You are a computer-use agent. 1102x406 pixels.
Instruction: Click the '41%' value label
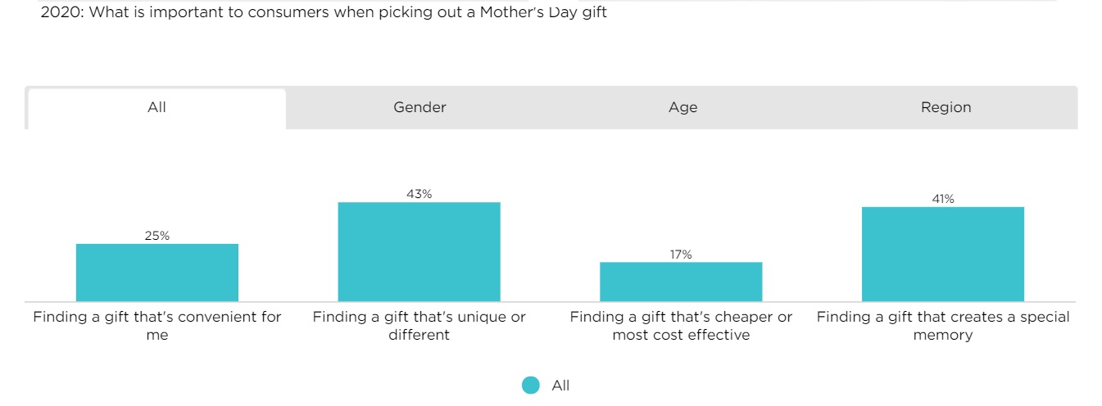[x=942, y=199]
